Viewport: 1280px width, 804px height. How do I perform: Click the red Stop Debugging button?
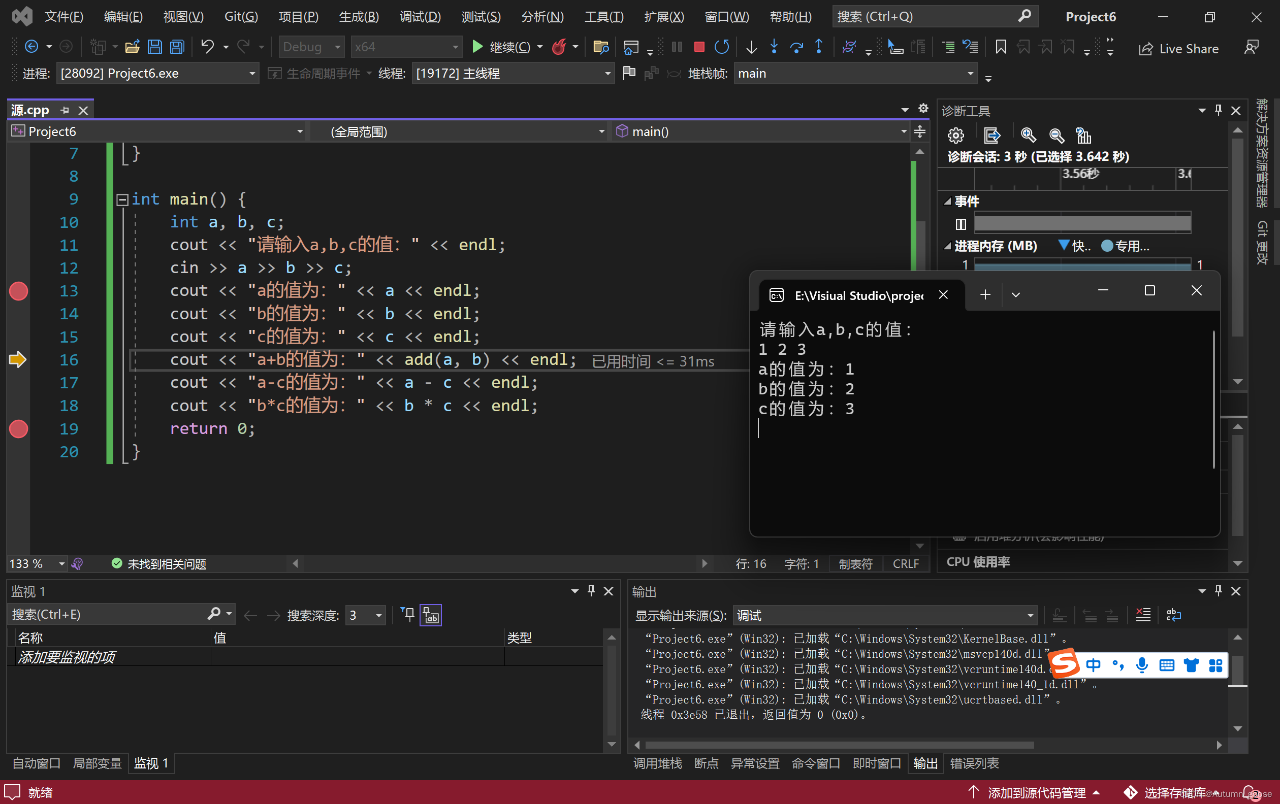[699, 47]
